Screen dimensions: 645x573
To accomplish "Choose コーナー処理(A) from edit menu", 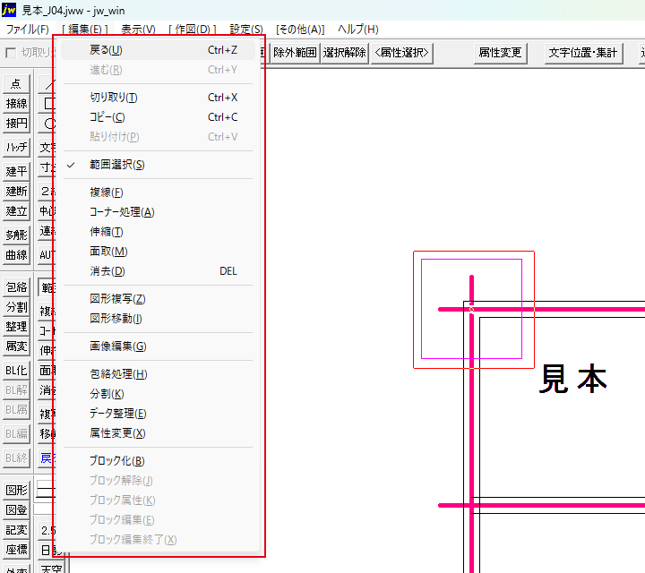I will [158, 212].
